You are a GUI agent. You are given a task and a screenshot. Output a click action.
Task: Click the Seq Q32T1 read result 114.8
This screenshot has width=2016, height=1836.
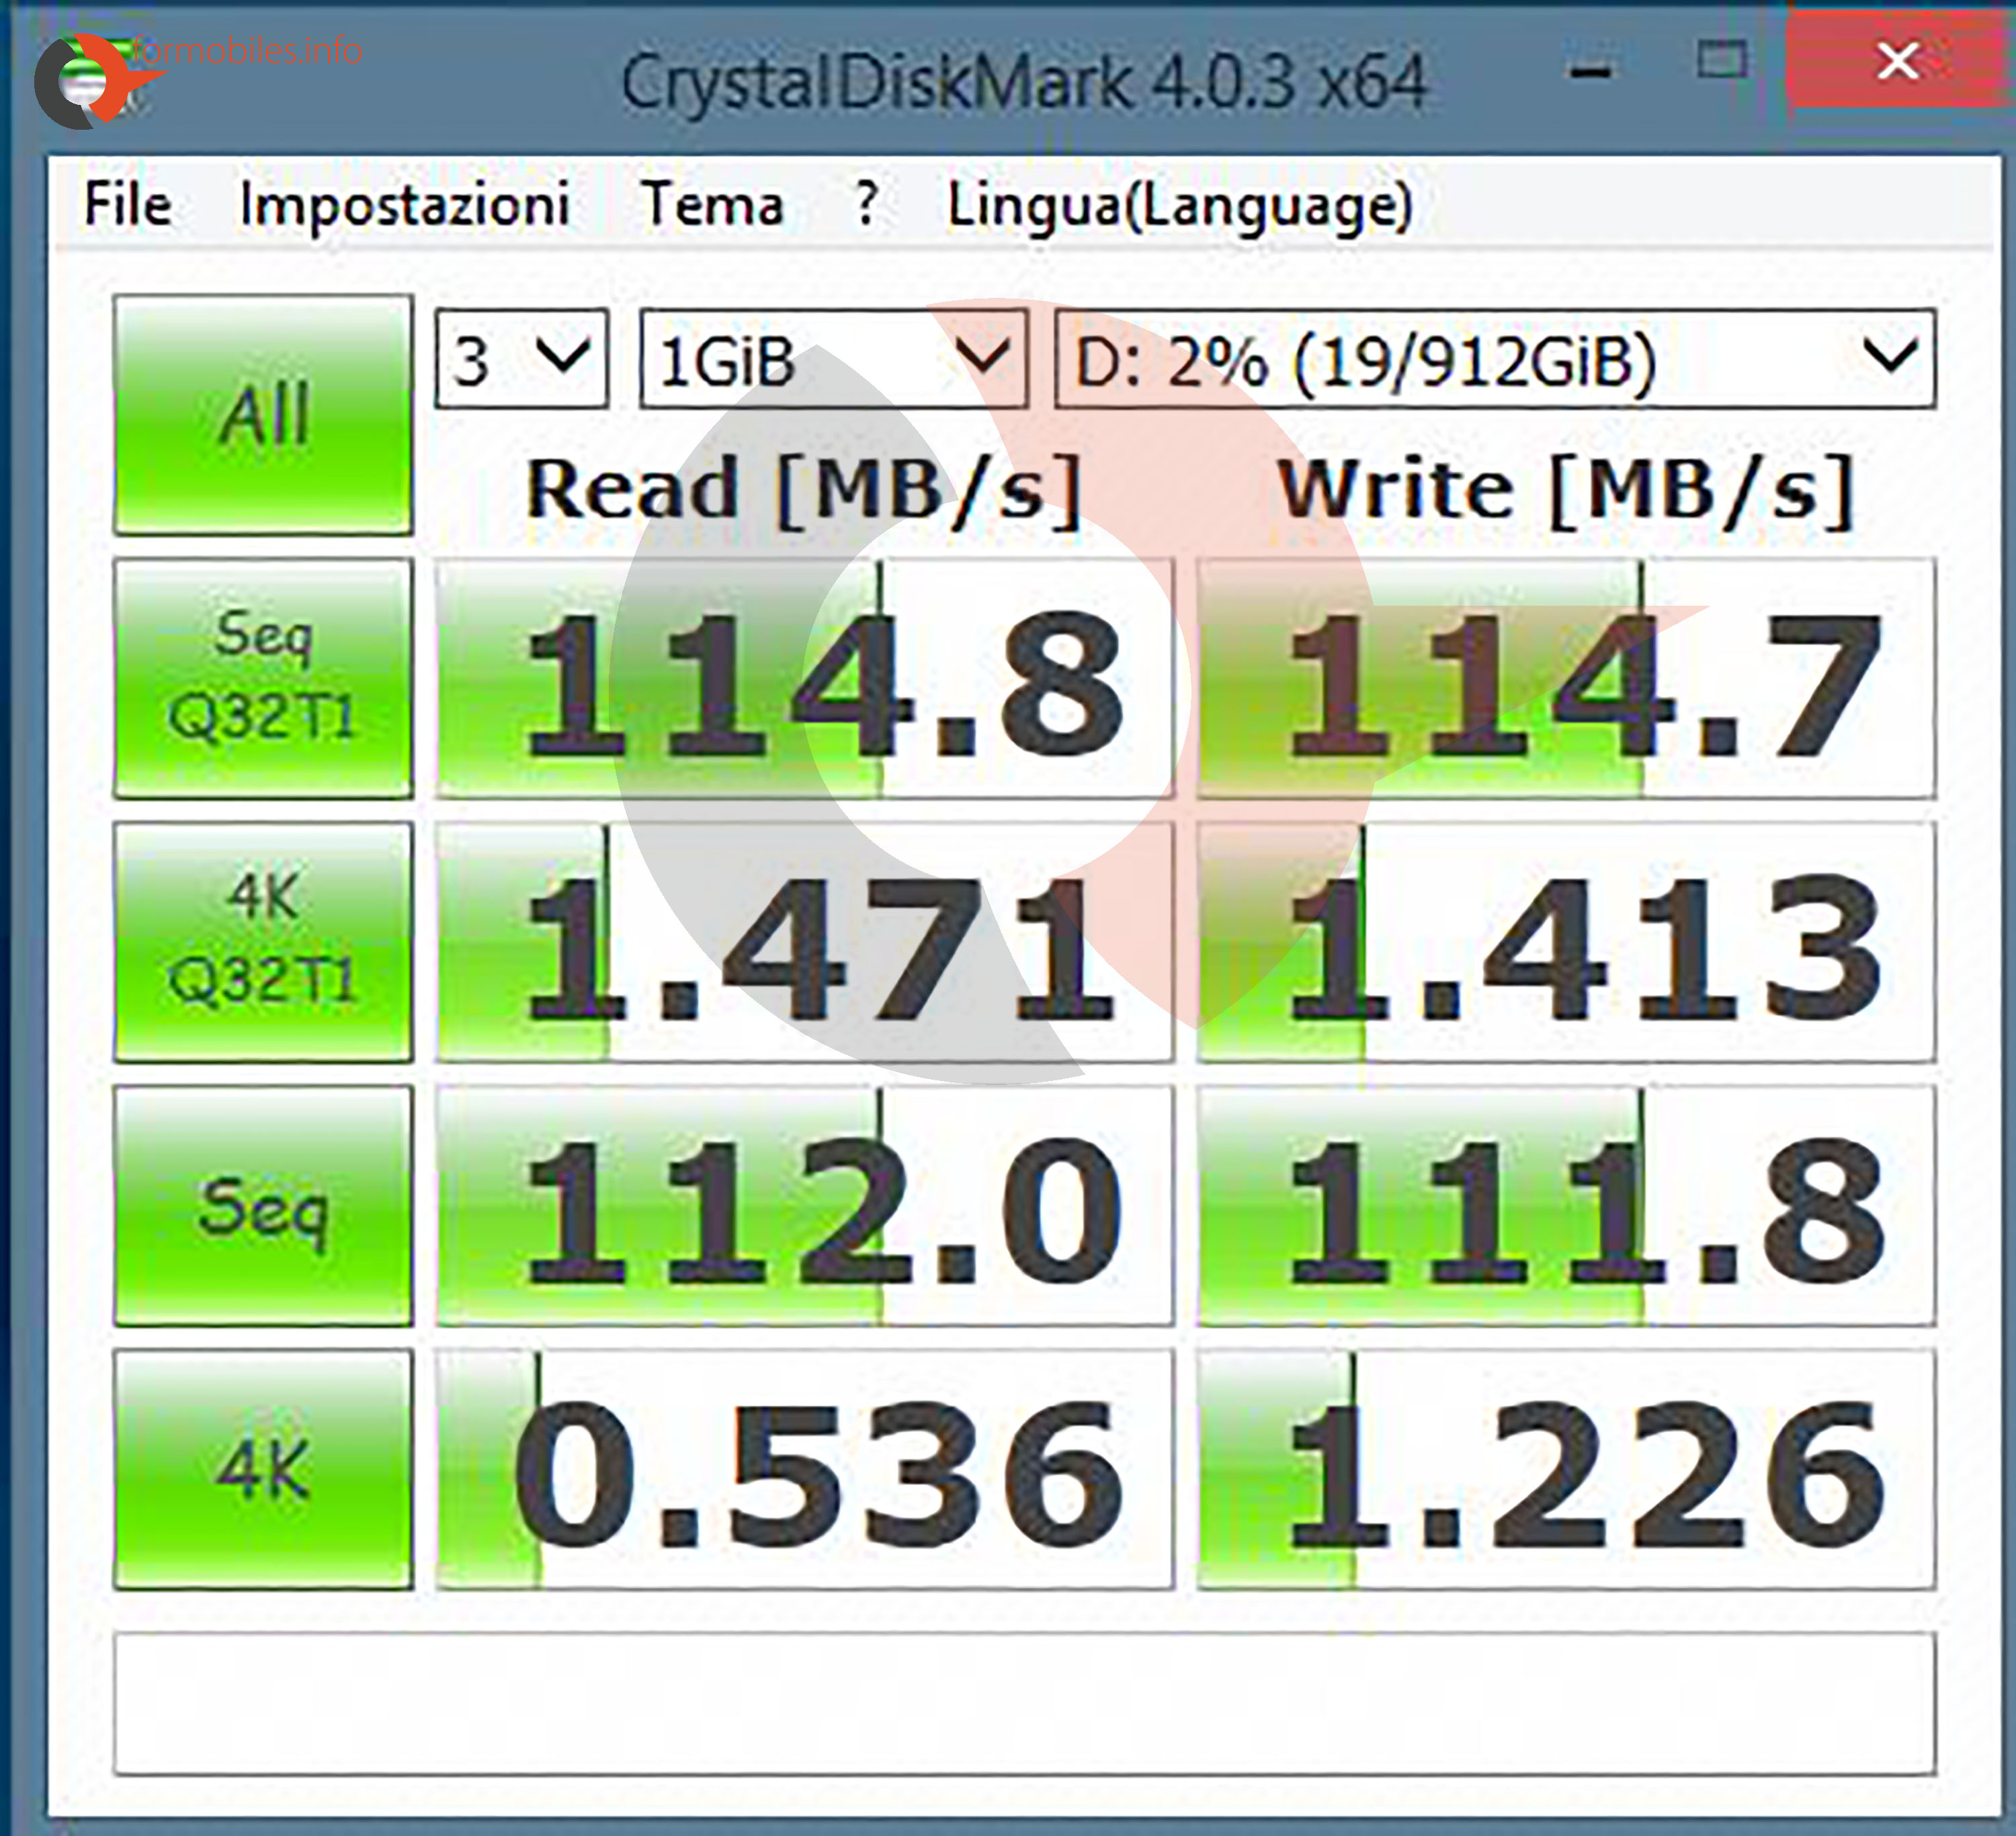point(805,678)
